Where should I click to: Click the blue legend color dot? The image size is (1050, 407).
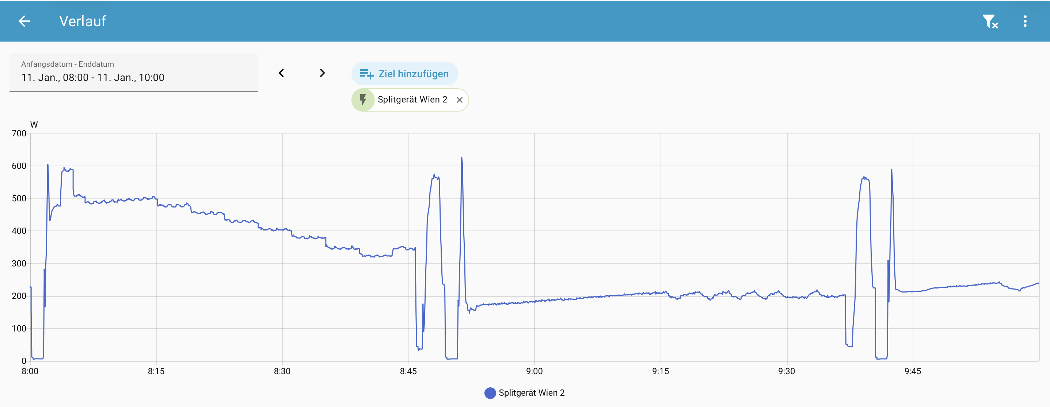pos(490,393)
